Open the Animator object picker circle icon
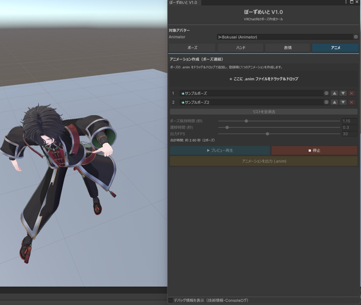 (356, 37)
